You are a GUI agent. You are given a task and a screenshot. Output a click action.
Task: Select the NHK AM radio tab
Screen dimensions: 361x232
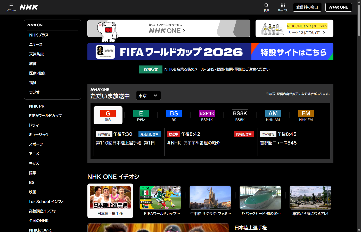[x=273, y=115]
